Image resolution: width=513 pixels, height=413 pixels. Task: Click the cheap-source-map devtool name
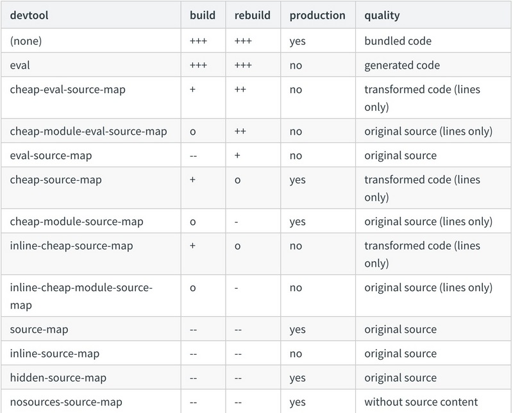56,180
